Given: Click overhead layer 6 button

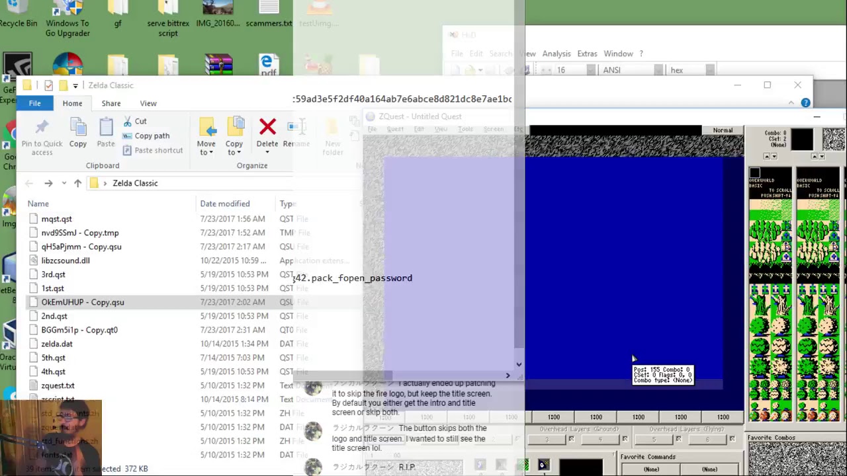Looking at the screenshot, I should (x=708, y=440).
